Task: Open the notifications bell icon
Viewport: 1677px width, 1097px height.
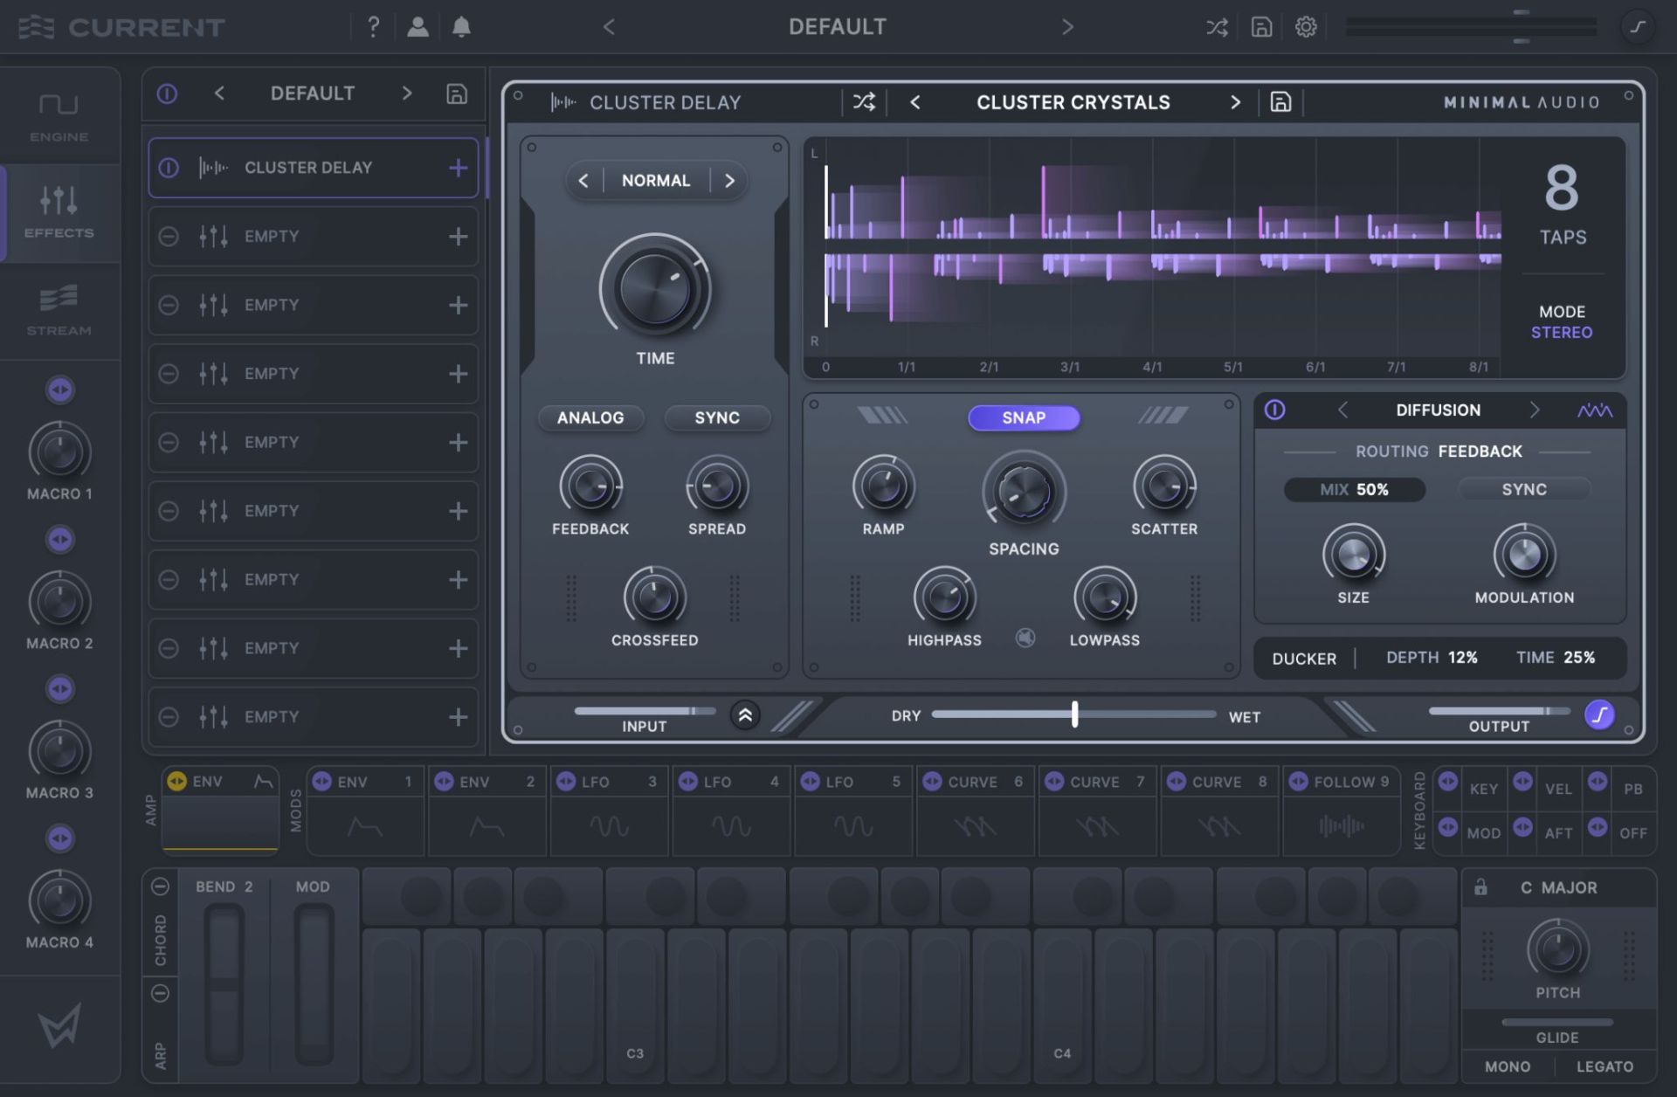Action: [x=462, y=27]
